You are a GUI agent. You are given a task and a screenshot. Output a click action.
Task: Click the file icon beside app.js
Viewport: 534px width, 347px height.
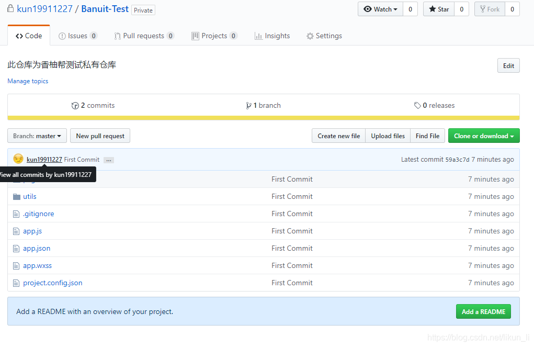click(16, 231)
